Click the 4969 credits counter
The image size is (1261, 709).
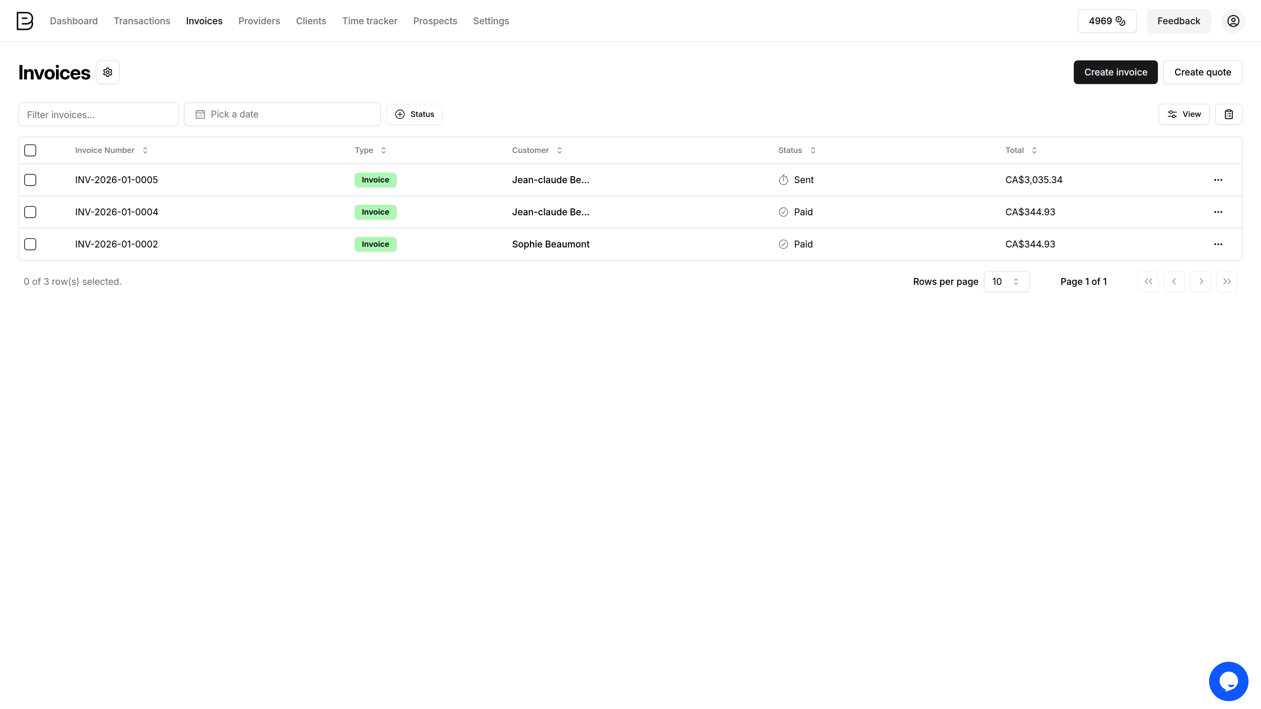1106,21
